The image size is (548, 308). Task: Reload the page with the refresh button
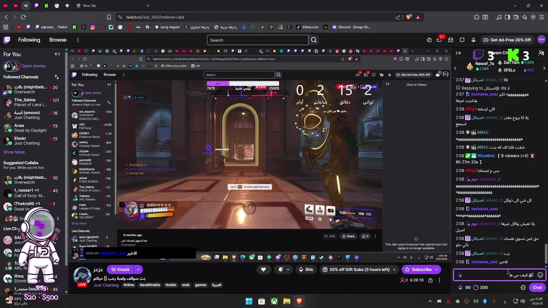point(23,17)
